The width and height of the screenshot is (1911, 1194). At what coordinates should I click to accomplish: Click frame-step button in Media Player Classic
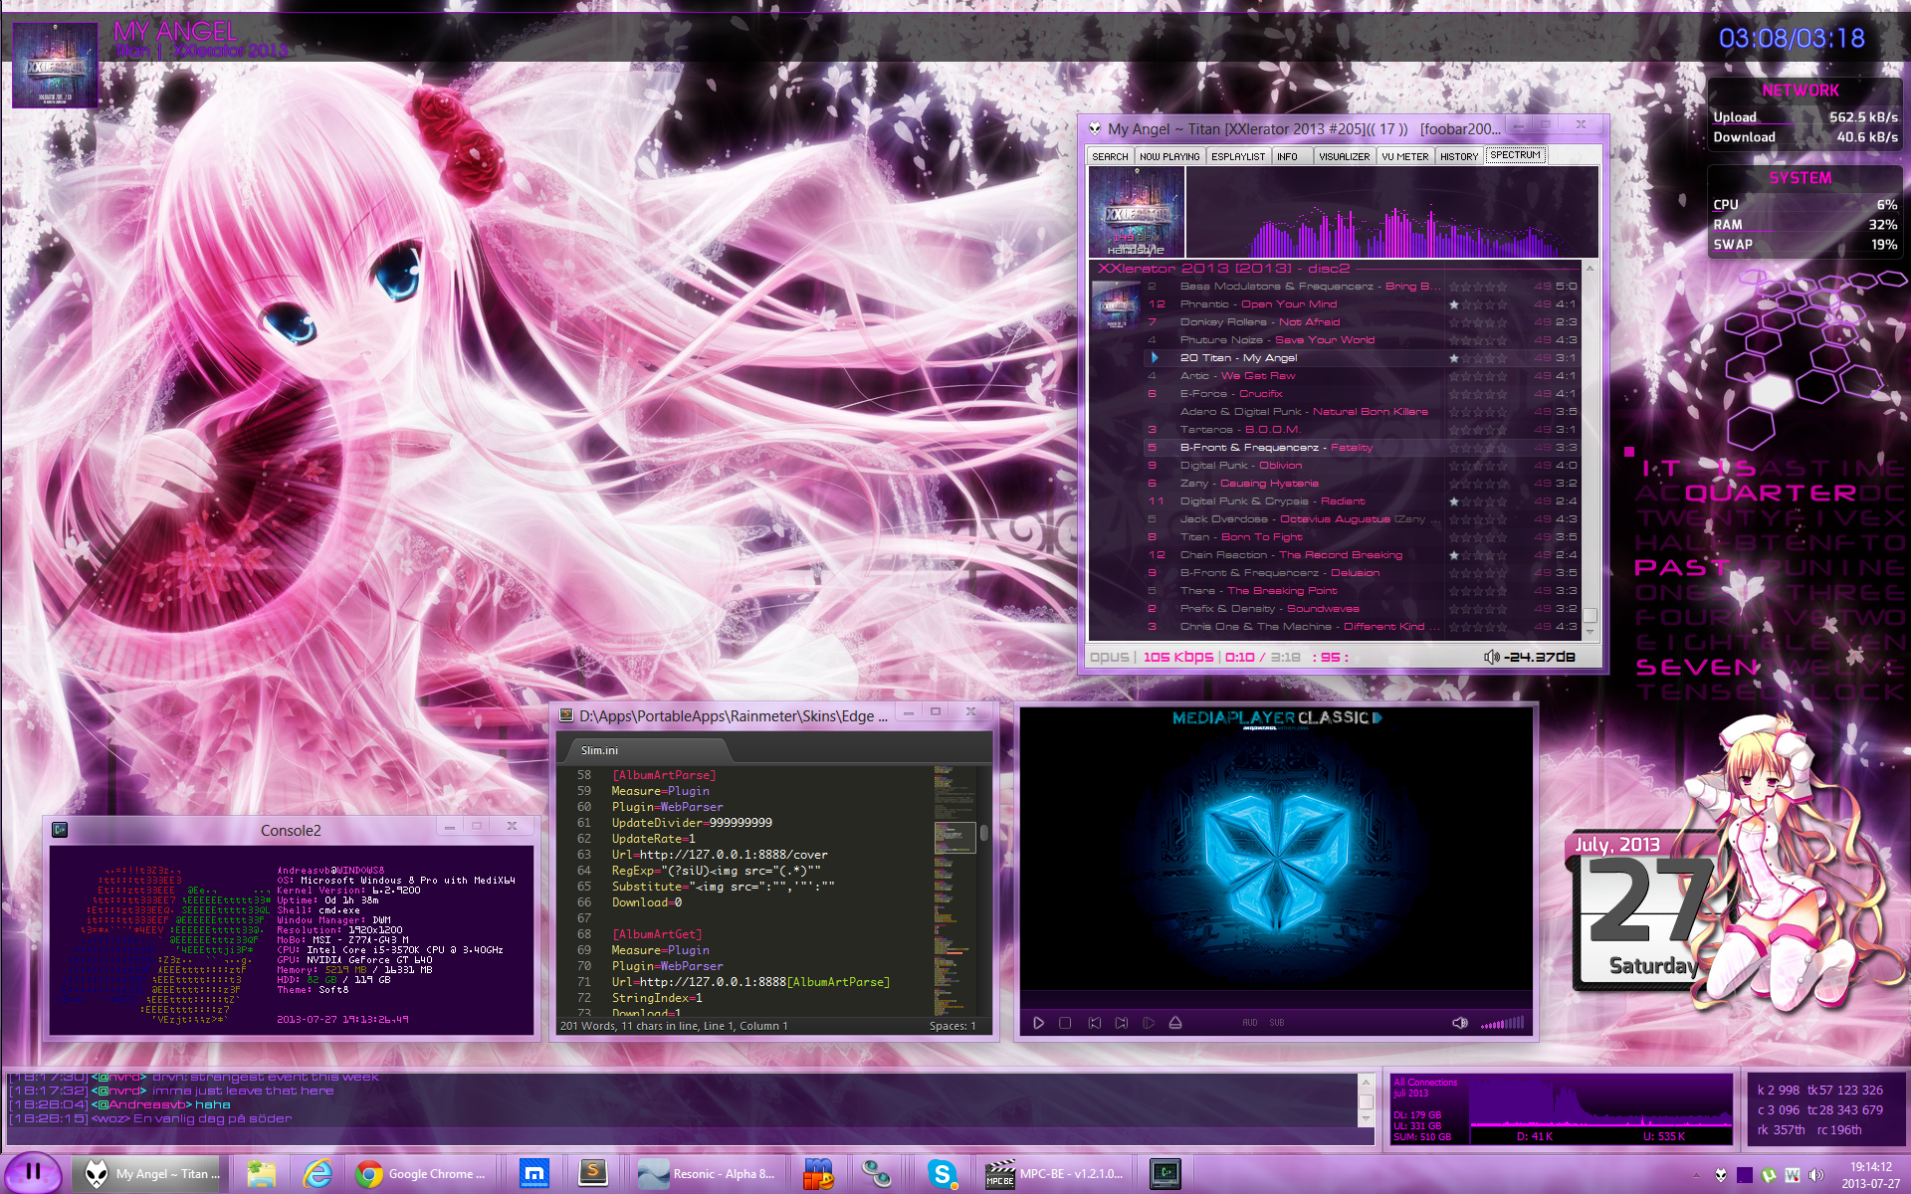pos(1149,1023)
